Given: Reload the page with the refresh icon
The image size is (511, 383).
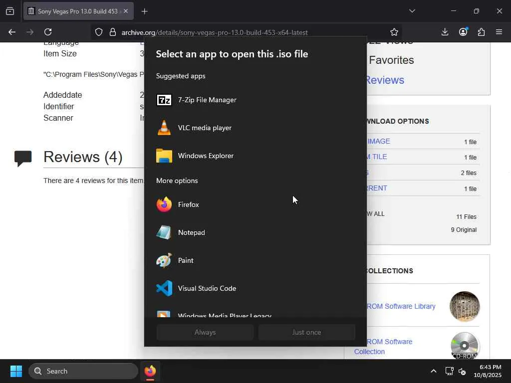Looking at the screenshot, I should tap(48, 32).
